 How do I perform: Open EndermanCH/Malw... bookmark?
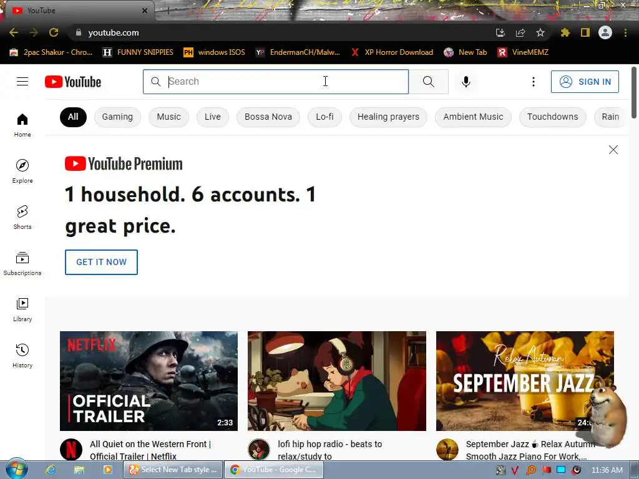pos(298,52)
